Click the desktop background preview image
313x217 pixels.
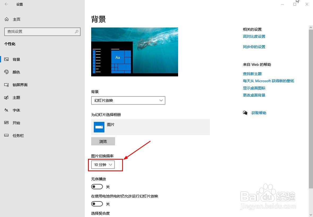135,52
